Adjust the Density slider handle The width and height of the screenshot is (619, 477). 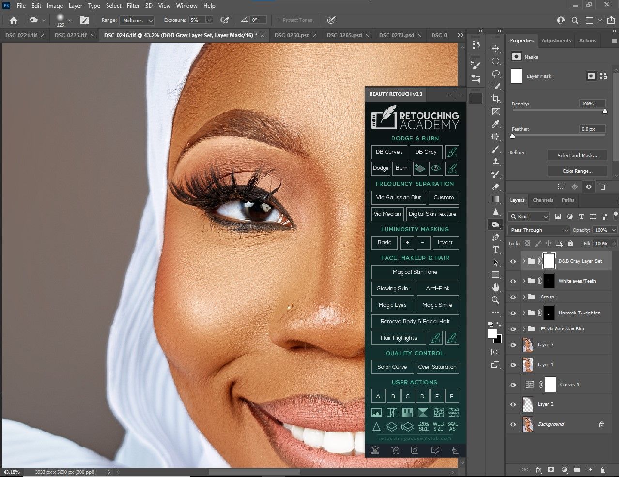(x=605, y=111)
